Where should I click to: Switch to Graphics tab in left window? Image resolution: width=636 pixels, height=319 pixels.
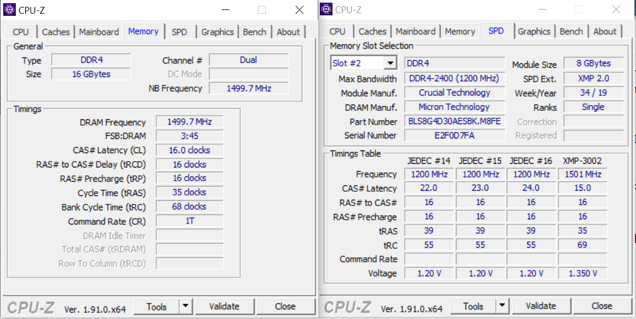click(x=217, y=32)
